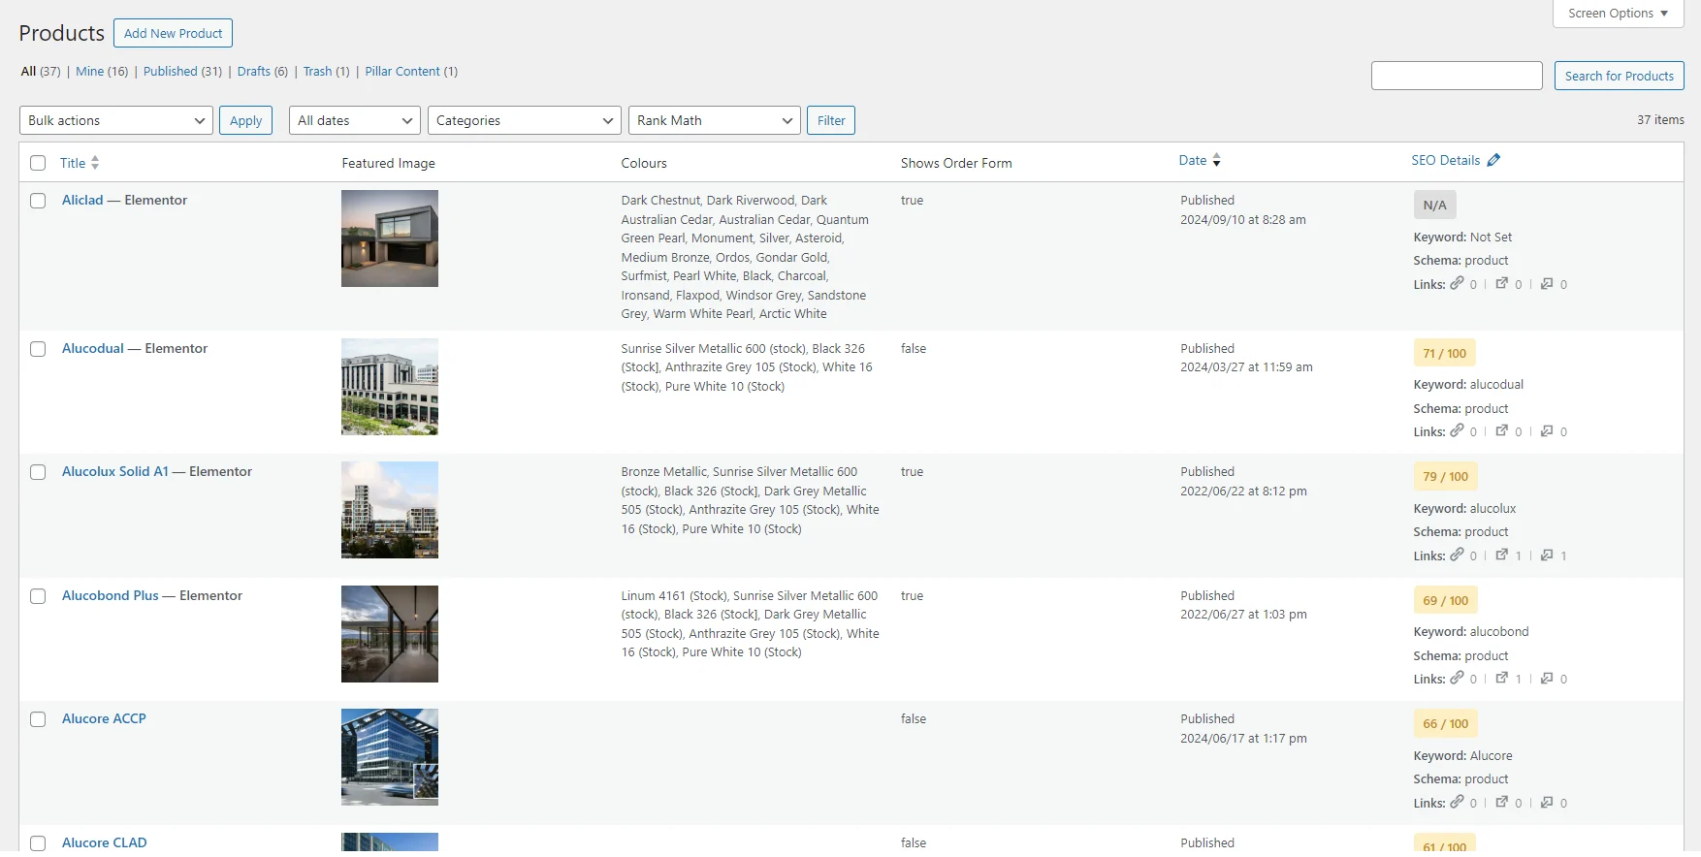Open the Aliclad product link
Screen dimensions: 1701x857
pos(82,201)
